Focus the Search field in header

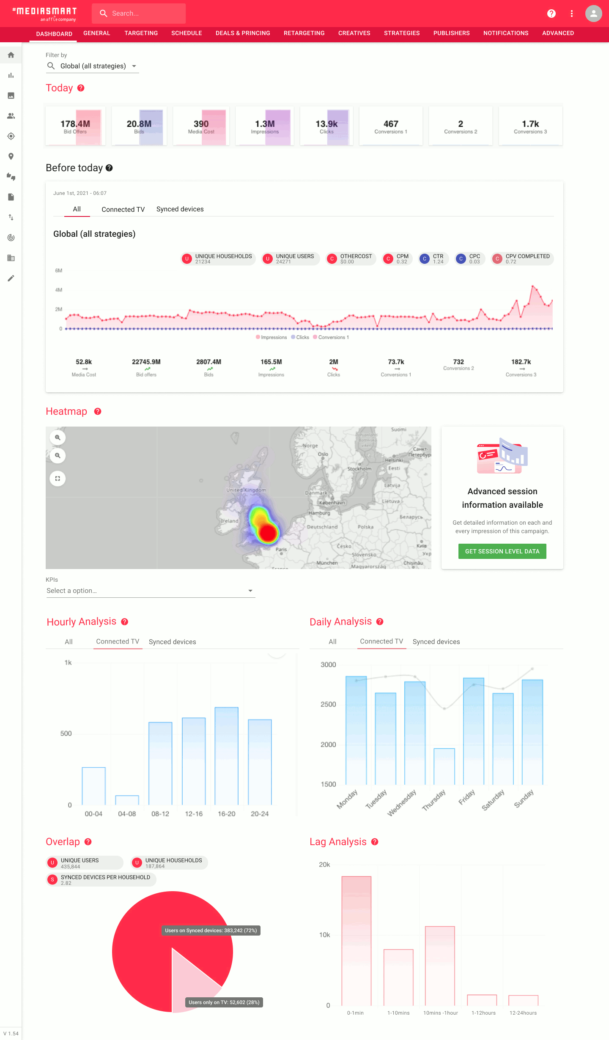[x=139, y=14]
